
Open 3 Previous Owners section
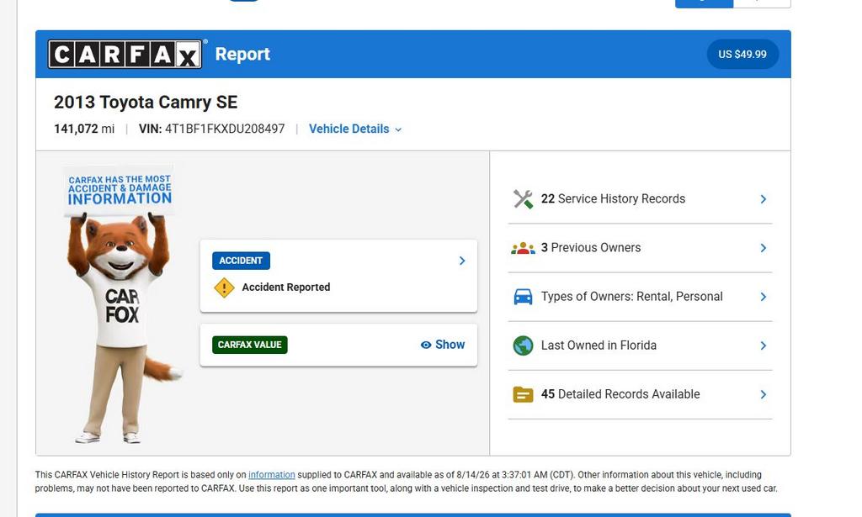(640, 248)
